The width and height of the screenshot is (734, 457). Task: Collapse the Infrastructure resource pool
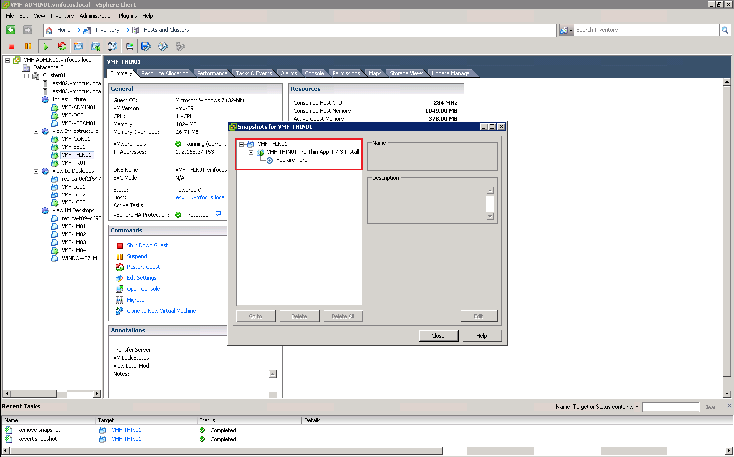click(x=36, y=100)
